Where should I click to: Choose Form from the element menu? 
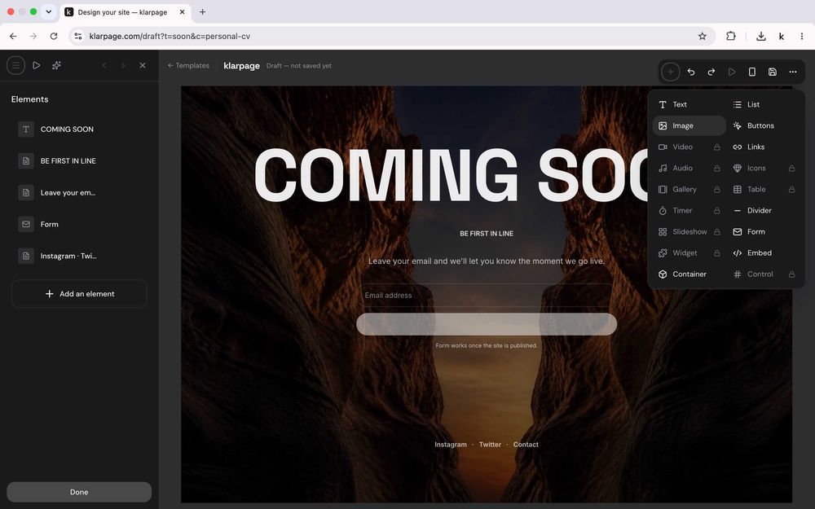tap(764, 231)
